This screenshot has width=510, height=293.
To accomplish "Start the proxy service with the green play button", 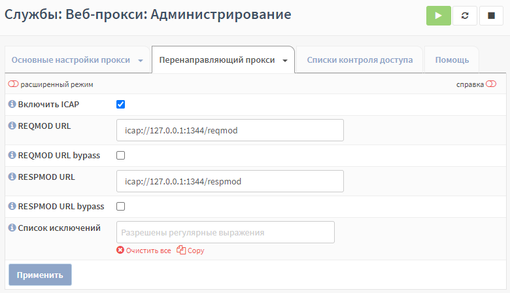I will click(x=439, y=16).
